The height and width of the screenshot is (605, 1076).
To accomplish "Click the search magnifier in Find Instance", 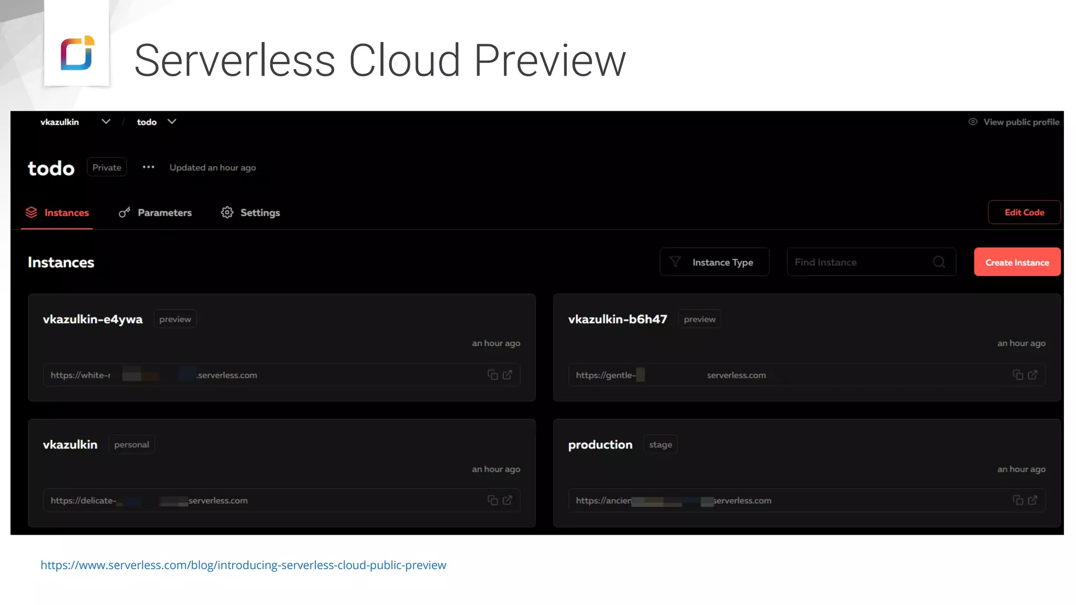I will pos(939,262).
